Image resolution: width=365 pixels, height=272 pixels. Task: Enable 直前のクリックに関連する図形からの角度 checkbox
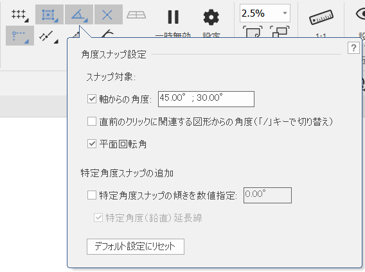92,121
